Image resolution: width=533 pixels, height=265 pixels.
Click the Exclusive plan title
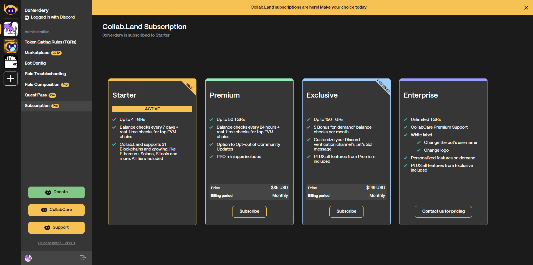[x=322, y=95]
